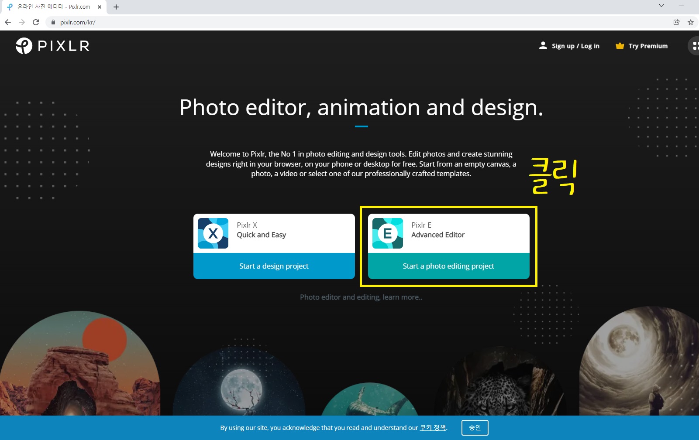Reload the page
This screenshot has width=699, height=440.
click(x=36, y=22)
